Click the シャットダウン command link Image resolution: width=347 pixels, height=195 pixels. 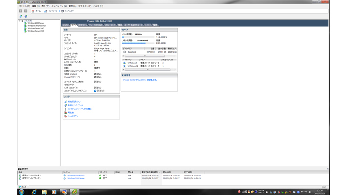[x=73, y=116]
